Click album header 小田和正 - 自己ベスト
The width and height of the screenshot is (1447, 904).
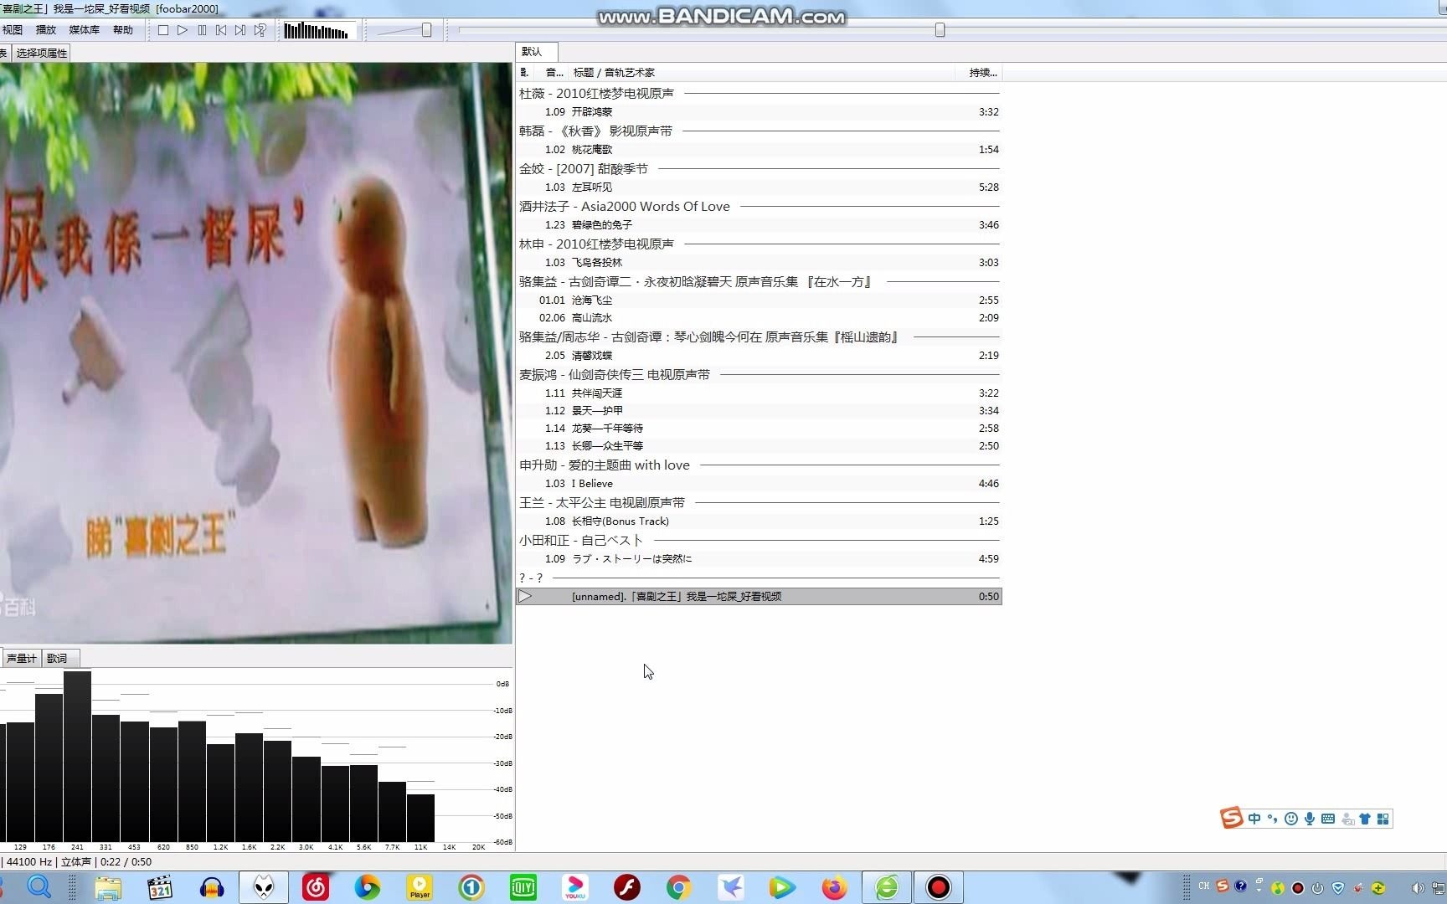point(581,541)
